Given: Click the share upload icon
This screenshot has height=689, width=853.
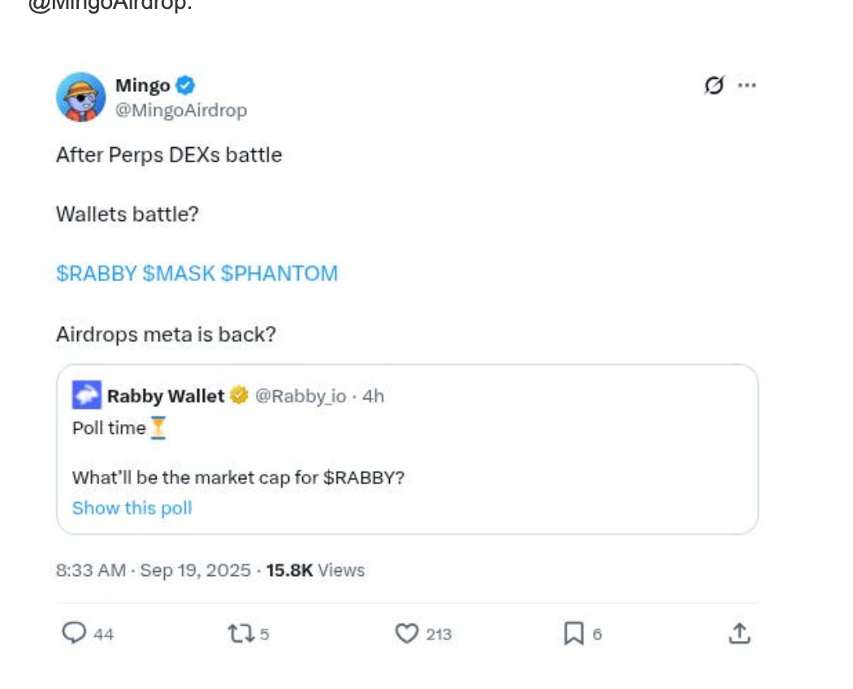Looking at the screenshot, I should (x=738, y=634).
